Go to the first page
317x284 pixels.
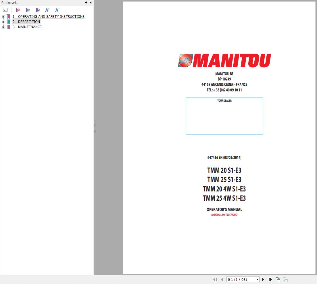click(215, 280)
